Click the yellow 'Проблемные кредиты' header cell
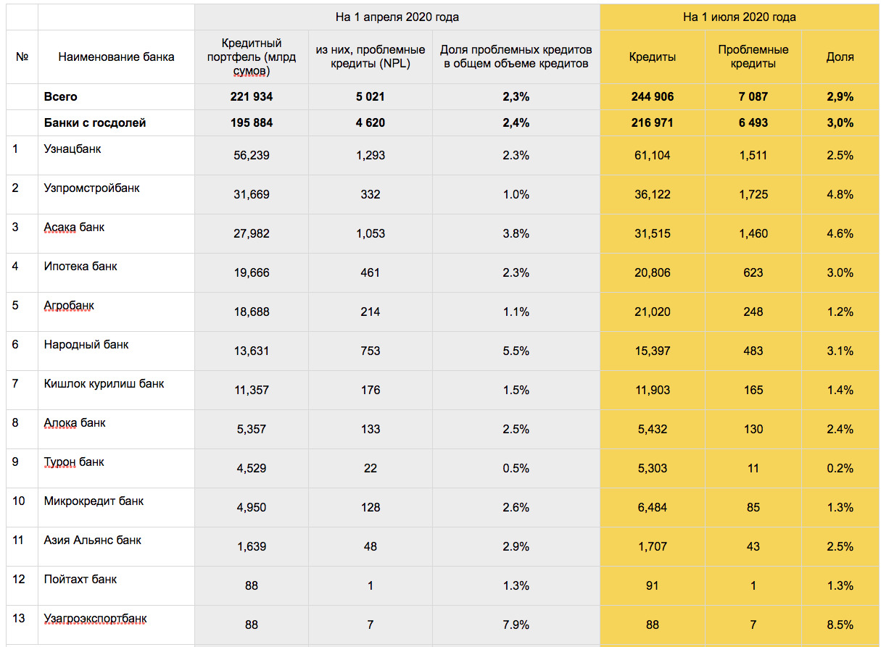 click(753, 57)
